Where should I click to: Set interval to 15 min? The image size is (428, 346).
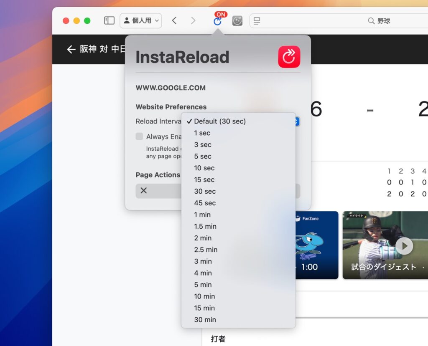coord(238,308)
